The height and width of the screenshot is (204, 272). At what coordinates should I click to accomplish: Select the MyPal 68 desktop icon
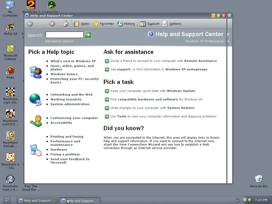[x=10, y=29]
